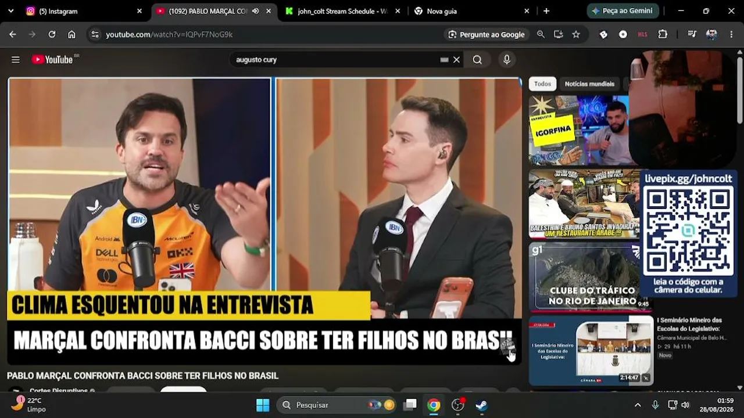The height and width of the screenshot is (418, 744).
Task: Open the network icon in system tray
Action: (x=673, y=405)
